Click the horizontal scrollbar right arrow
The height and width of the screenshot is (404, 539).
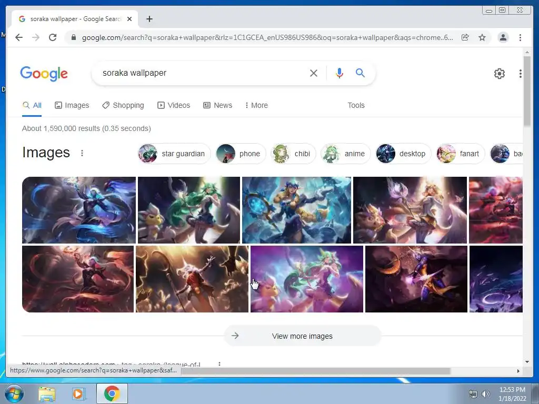click(x=518, y=371)
